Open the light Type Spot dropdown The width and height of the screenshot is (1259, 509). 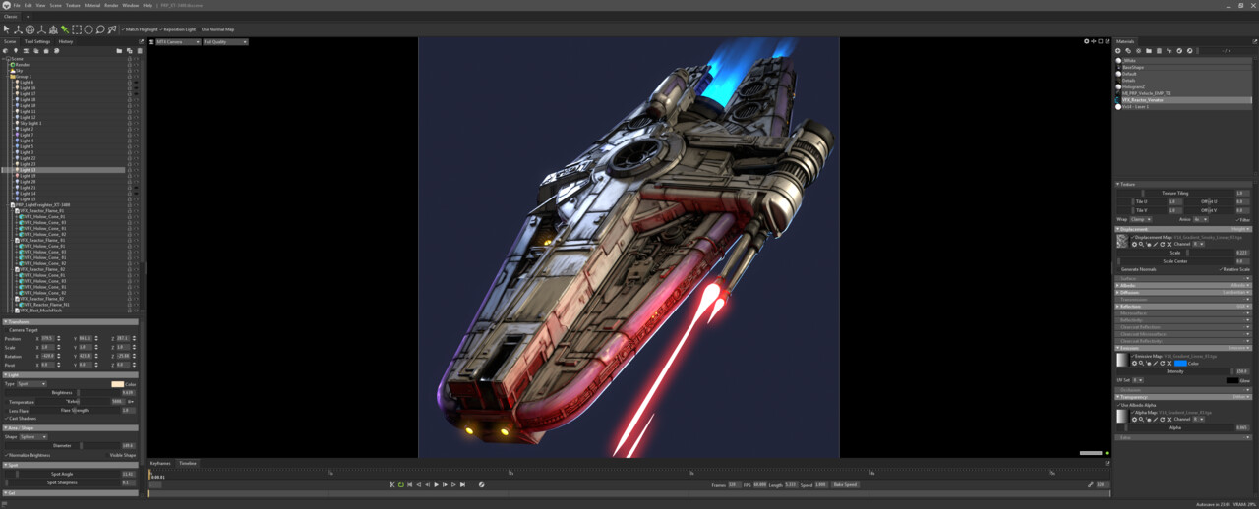pos(31,384)
